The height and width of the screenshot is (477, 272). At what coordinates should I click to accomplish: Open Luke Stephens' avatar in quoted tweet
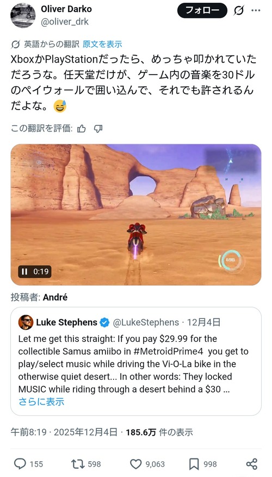click(x=26, y=323)
